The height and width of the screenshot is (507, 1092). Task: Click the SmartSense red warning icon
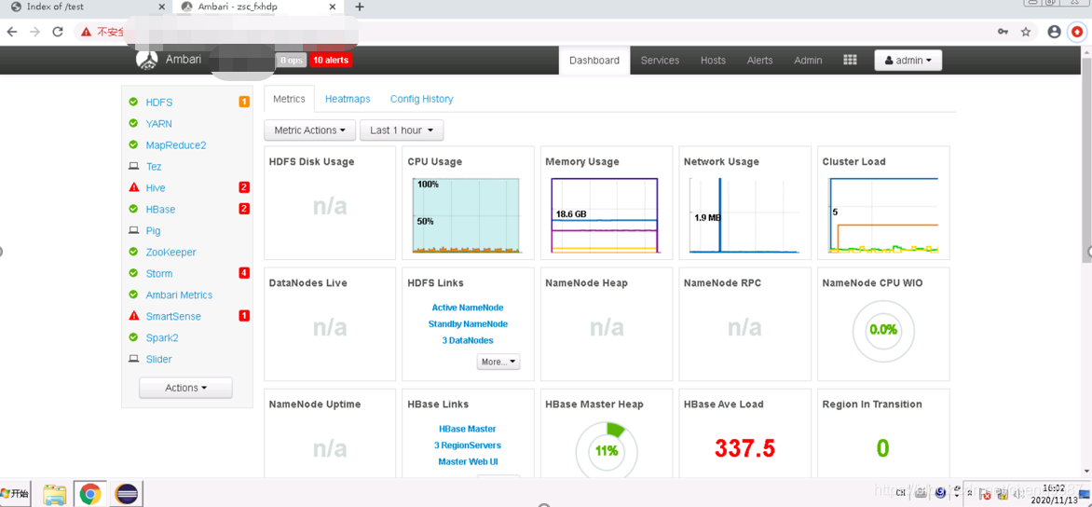pos(134,316)
